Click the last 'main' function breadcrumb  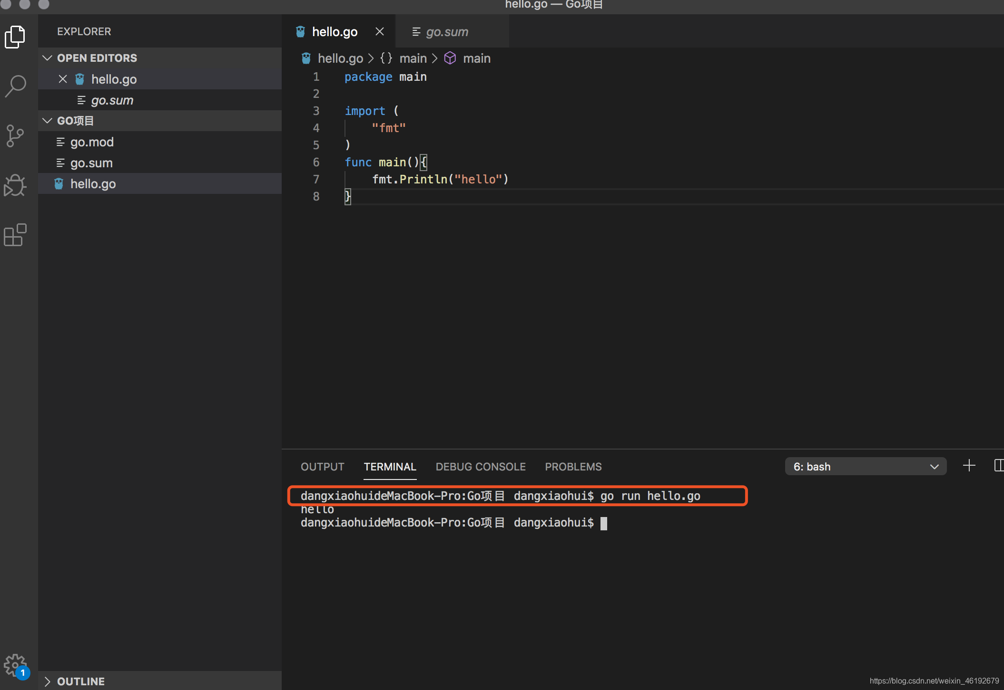(477, 58)
